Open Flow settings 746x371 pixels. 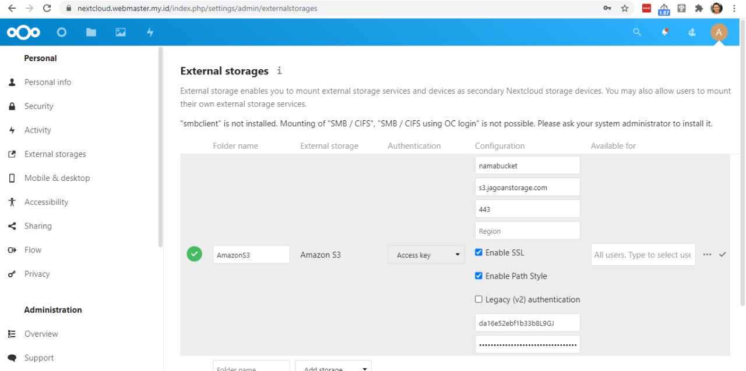point(33,249)
